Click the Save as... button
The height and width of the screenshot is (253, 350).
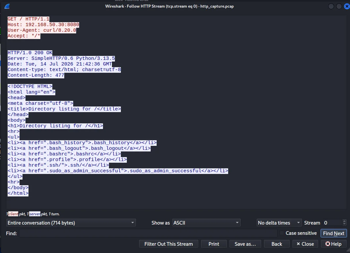245,244
